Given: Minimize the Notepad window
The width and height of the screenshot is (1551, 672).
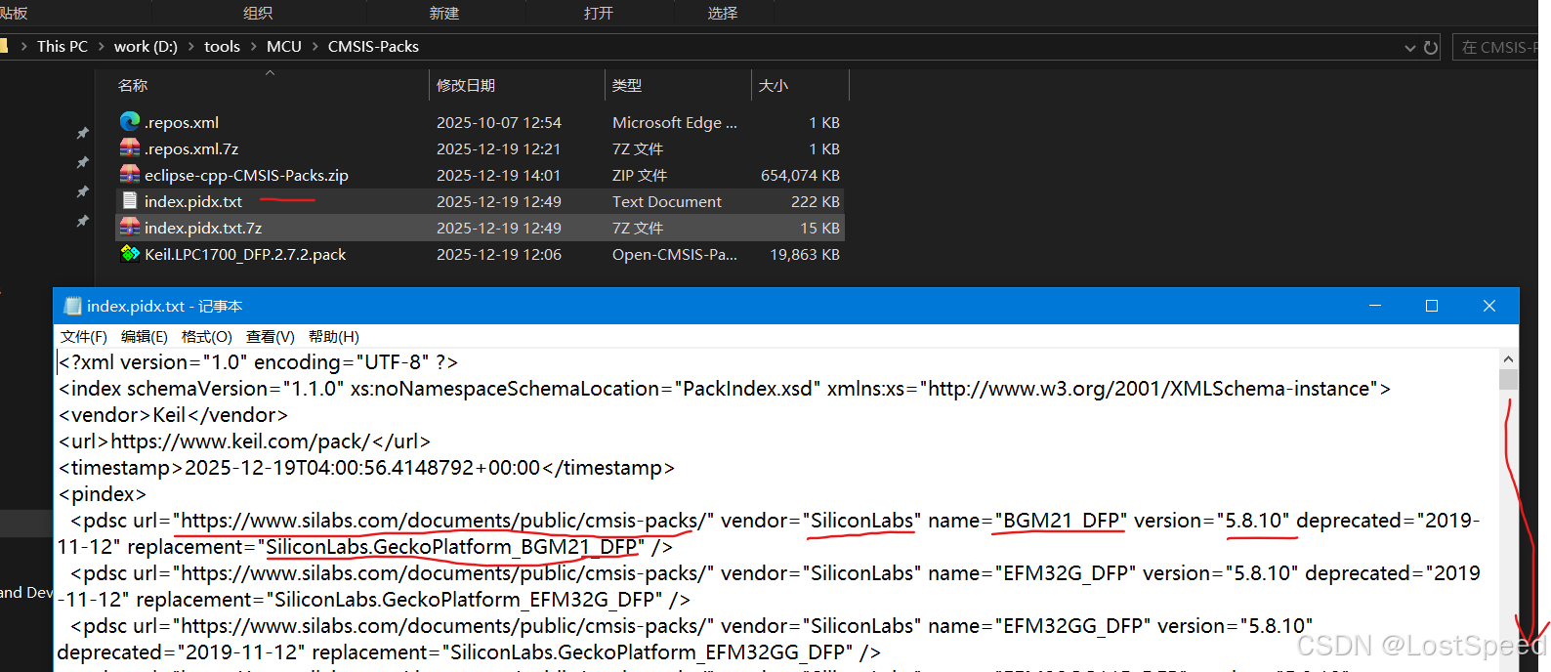Looking at the screenshot, I should tap(1375, 306).
